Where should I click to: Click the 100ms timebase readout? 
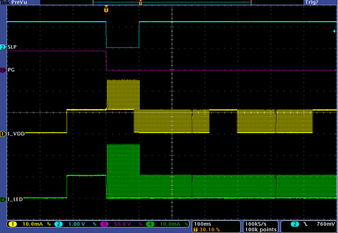pyautogui.click(x=203, y=224)
